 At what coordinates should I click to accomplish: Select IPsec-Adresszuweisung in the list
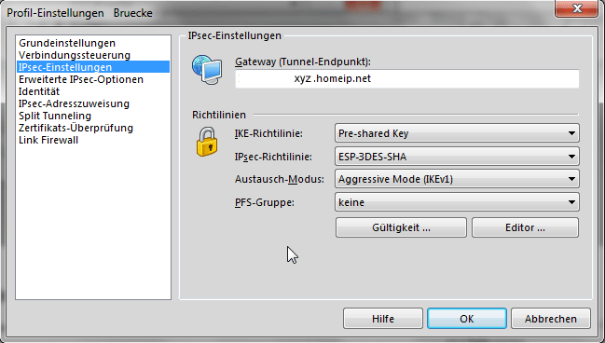coord(74,103)
